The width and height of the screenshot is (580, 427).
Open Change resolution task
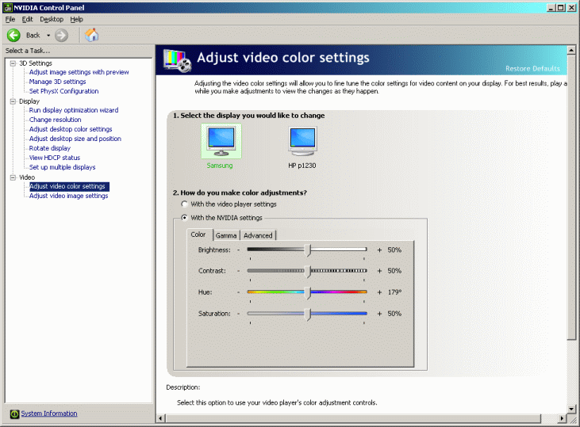[x=55, y=120]
